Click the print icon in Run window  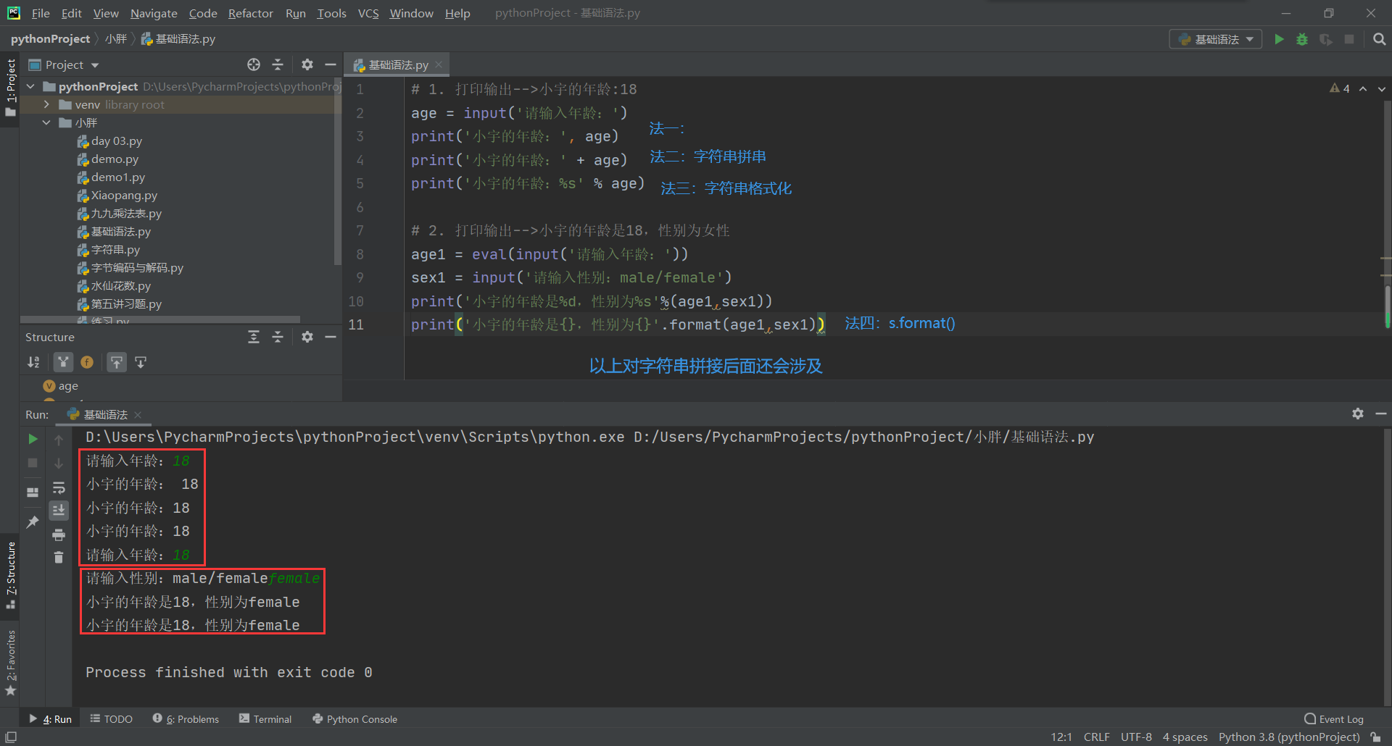(x=59, y=535)
